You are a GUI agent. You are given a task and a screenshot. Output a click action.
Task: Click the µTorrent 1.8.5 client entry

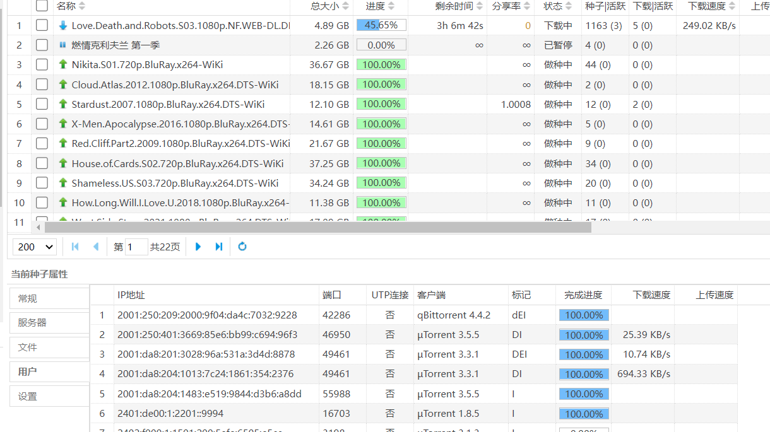[448, 414]
